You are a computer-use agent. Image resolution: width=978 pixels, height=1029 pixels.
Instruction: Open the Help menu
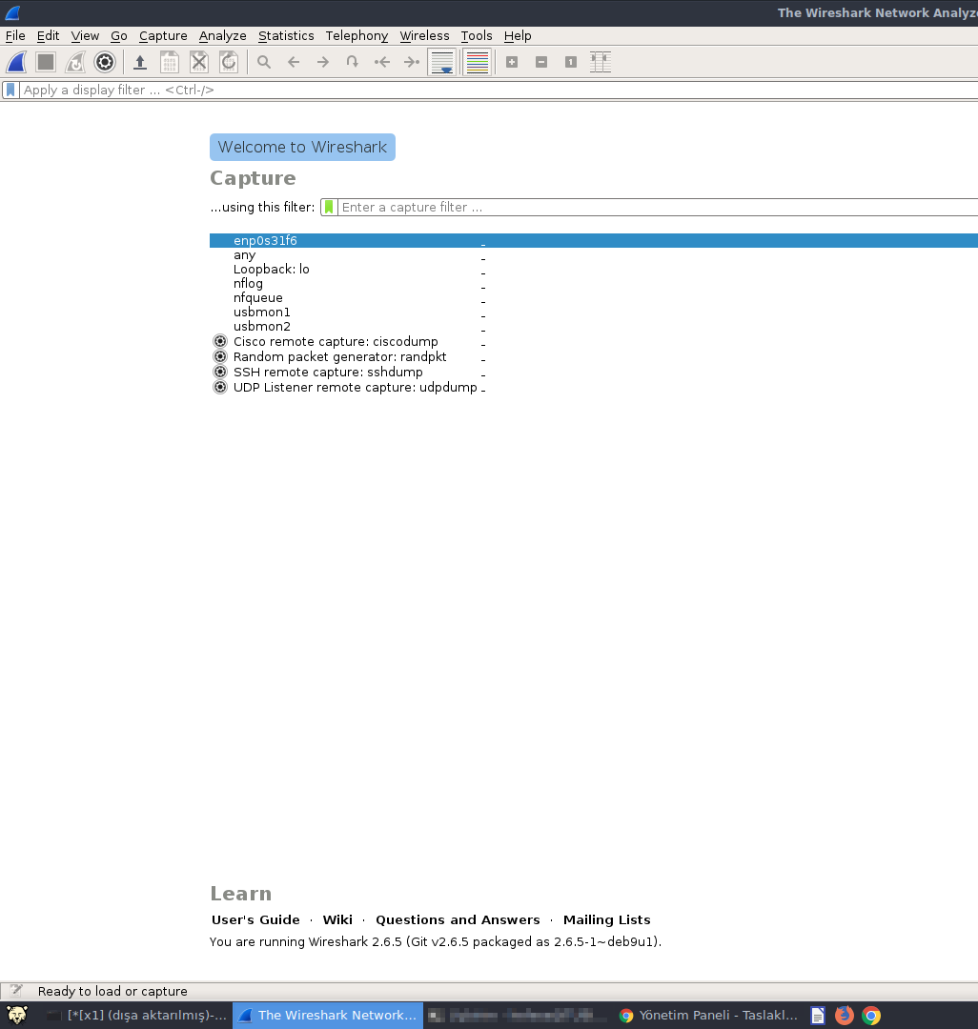coord(518,36)
